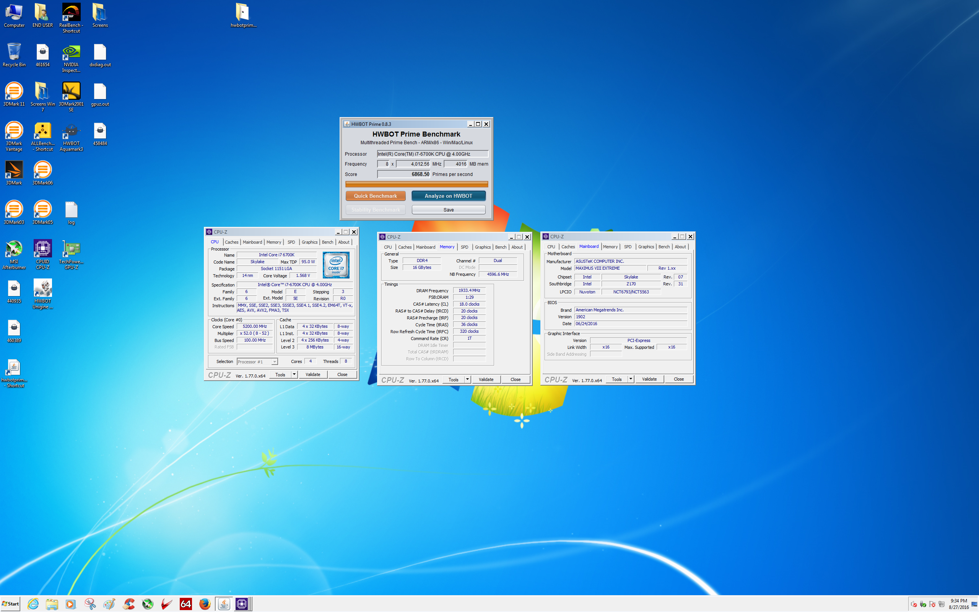
Task: Open Snipping Tool from the taskbar
Action: [x=90, y=604]
